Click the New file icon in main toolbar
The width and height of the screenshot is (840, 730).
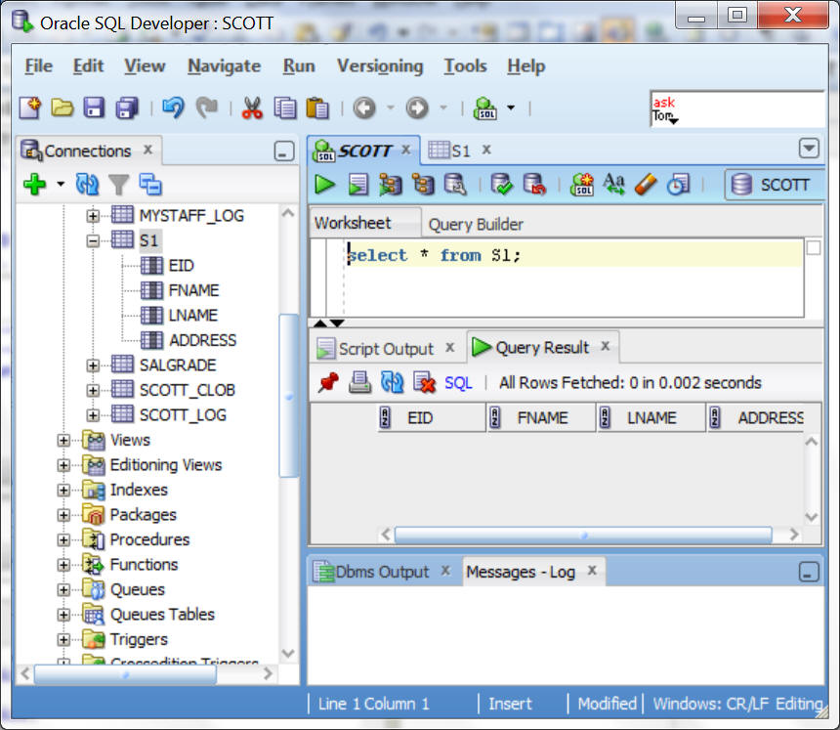30,107
